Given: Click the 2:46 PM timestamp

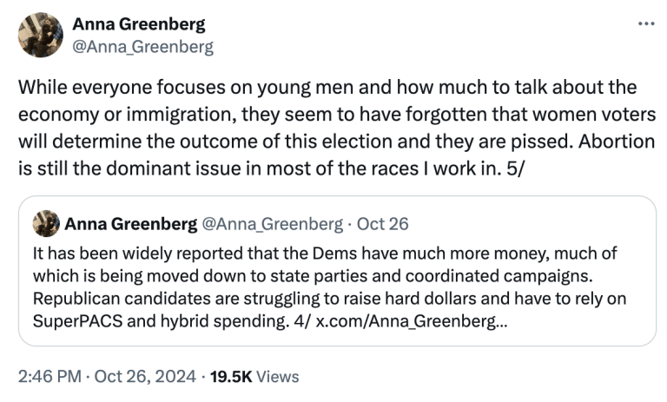Looking at the screenshot, I should coord(50,377).
